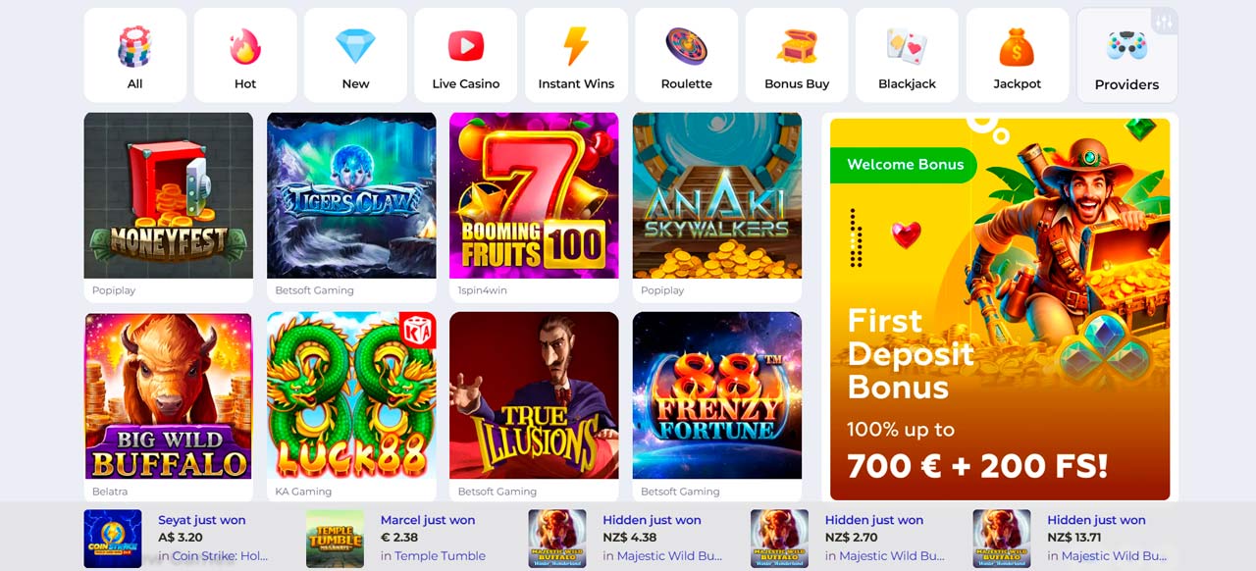
Task: Expand the Providers filter panel
Action: point(1126,56)
